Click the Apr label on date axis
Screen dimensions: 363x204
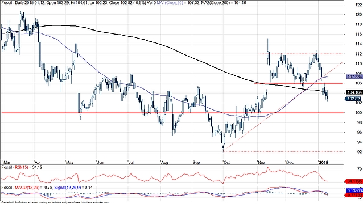pos(38,162)
